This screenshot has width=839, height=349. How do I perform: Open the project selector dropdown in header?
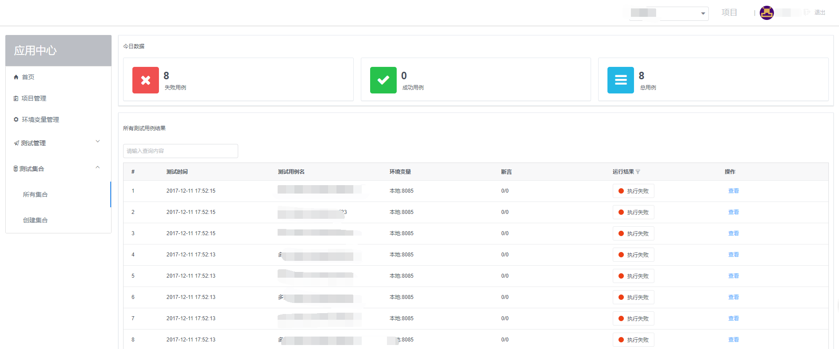[669, 13]
